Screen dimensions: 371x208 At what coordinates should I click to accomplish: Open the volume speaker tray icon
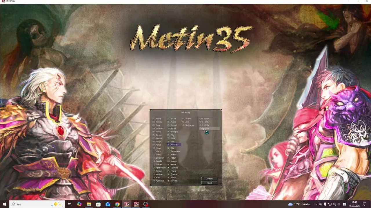(334, 204)
